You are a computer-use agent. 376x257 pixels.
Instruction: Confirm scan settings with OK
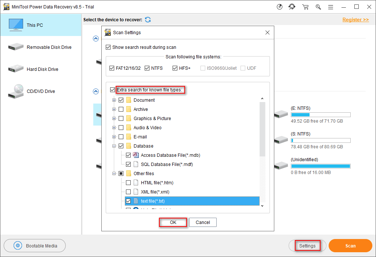[x=173, y=222]
